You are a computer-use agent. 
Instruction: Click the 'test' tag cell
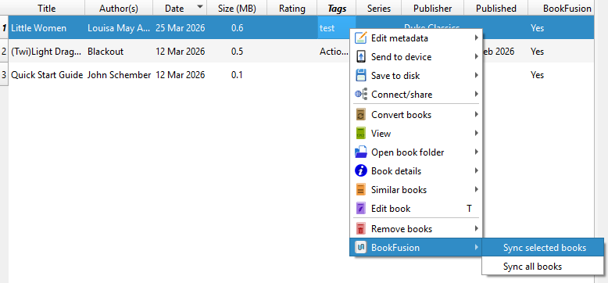click(337, 28)
